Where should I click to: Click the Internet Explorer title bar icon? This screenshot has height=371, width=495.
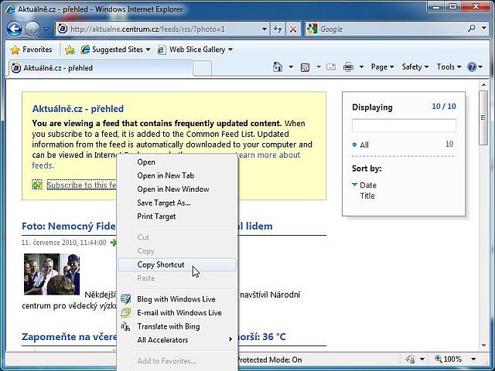point(10,9)
